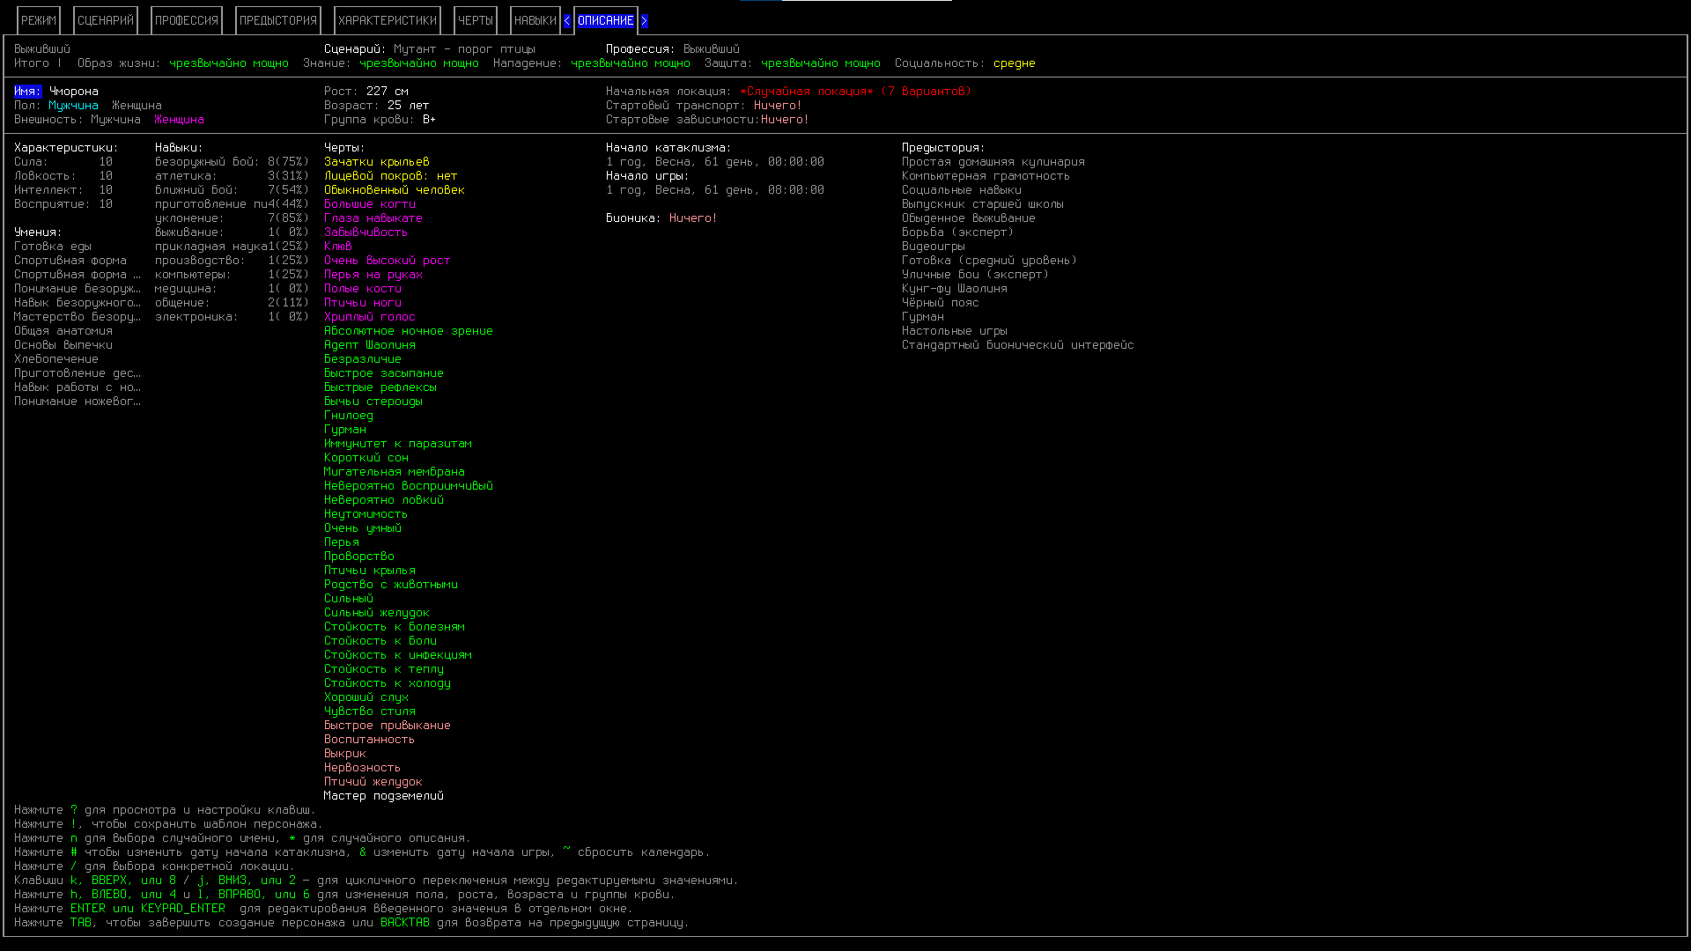
Task: Choose Женщина option in Пол row
Action: (137, 106)
